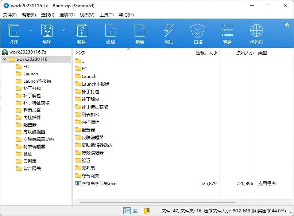Open the 帮助(H) menu
The image size is (294, 216).
pos(126,15)
